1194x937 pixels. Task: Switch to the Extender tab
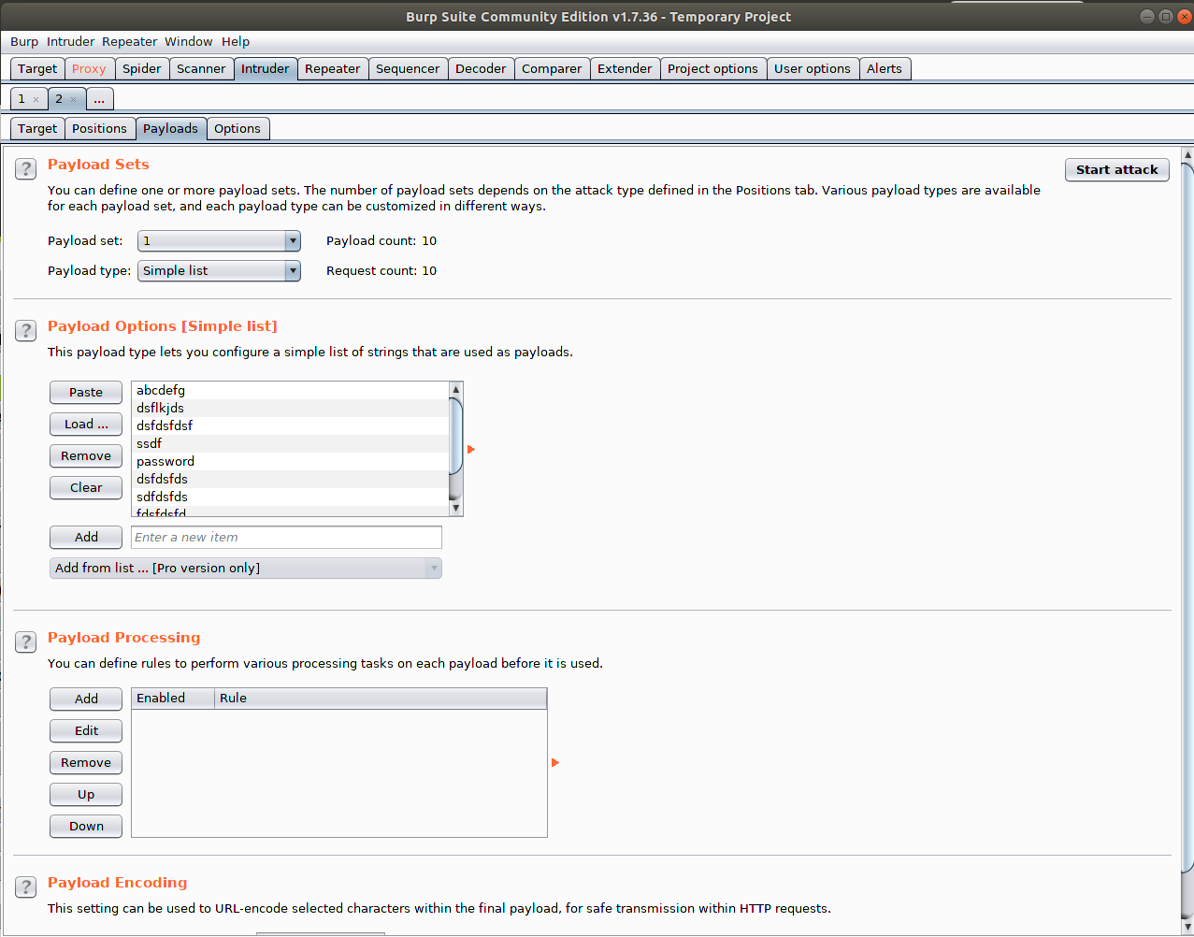point(625,69)
